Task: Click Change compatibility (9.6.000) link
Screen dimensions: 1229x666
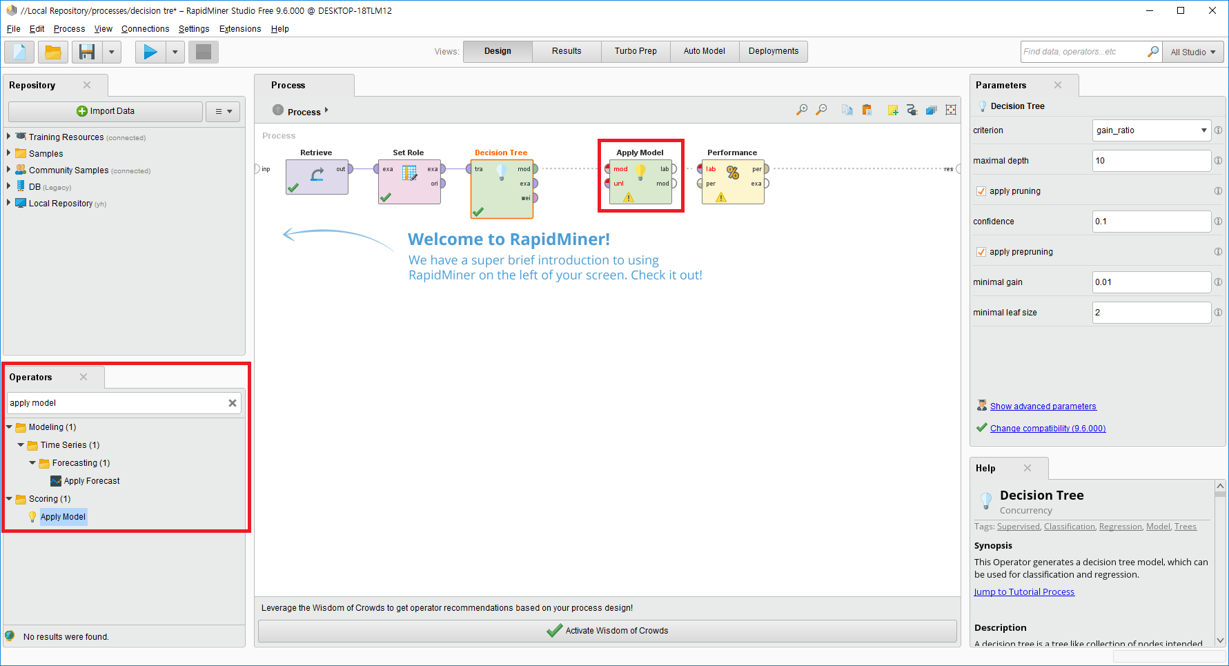Action: tap(1048, 429)
